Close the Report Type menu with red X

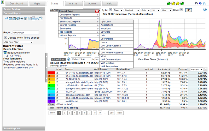(97, 11)
